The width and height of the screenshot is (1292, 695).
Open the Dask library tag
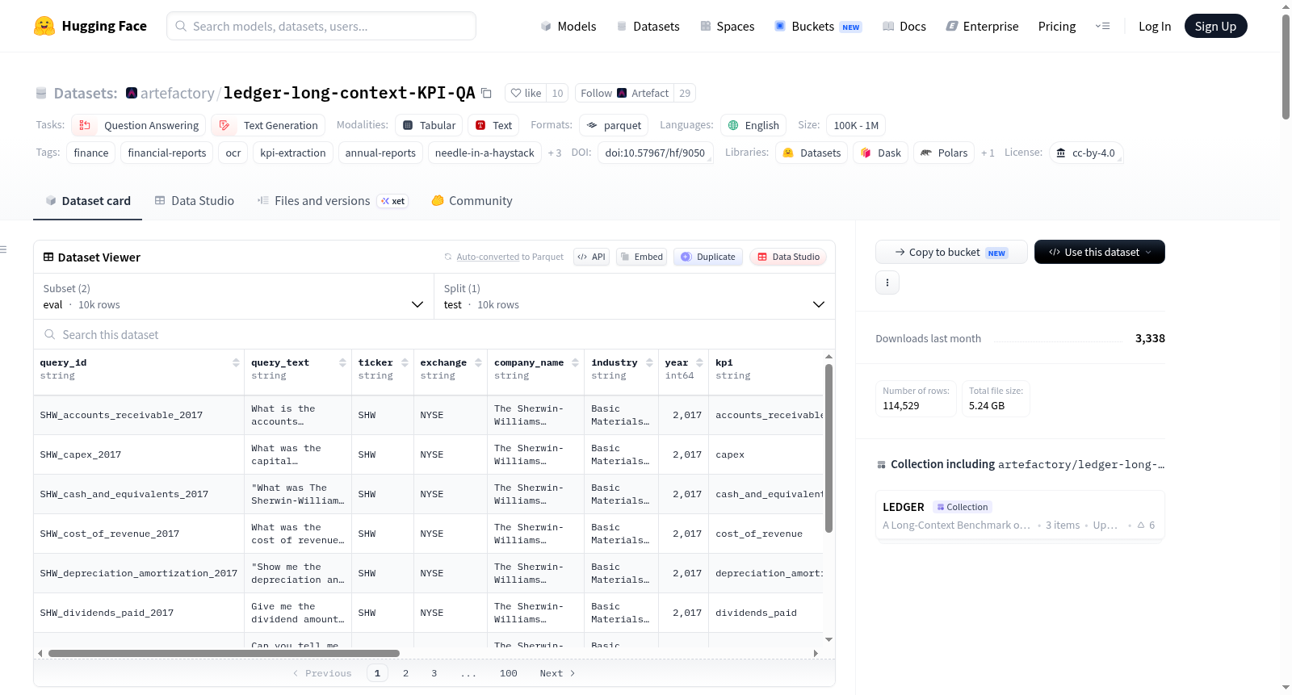[880, 153]
